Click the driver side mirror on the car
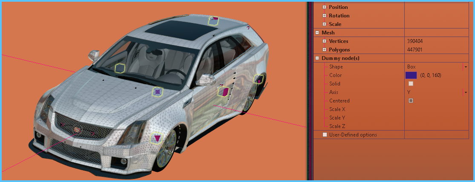The width and height of the screenshot is (475, 182). point(207,80)
